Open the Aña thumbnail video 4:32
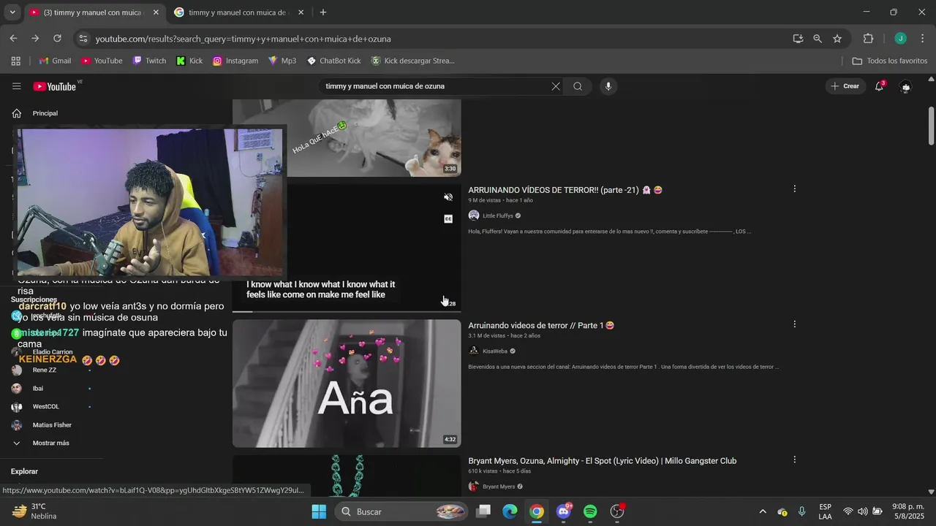936x526 pixels. (x=347, y=384)
